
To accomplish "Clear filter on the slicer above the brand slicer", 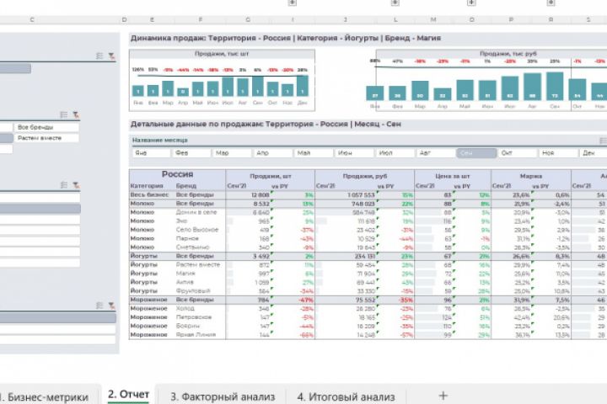I will 111,56.
